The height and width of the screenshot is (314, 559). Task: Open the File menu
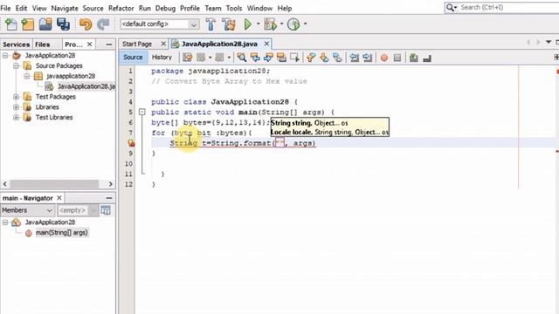tap(5, 8)
